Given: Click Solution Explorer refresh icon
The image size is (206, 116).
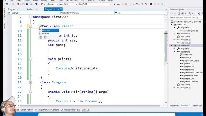Looking at the screenshot, I should [x=199, y=14].
